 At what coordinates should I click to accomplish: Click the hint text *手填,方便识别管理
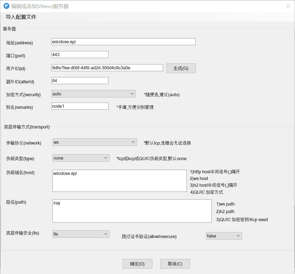(x=135, y=107)
